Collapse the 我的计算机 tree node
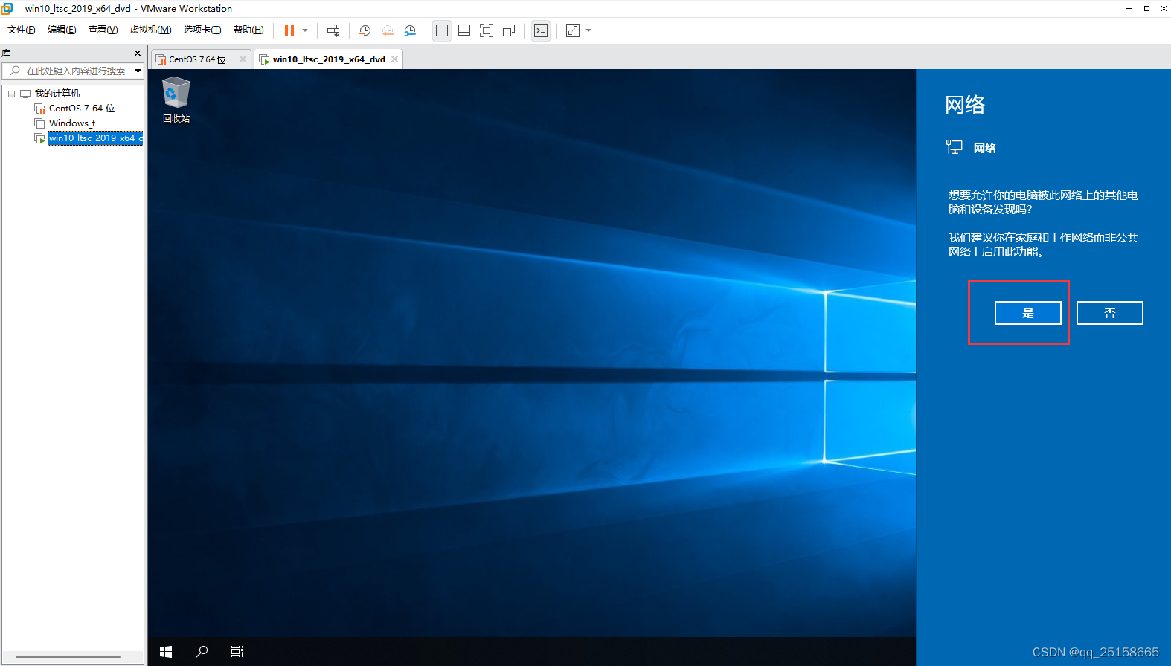The width and height of the screenshot is (1171, 666). [11, 94]
